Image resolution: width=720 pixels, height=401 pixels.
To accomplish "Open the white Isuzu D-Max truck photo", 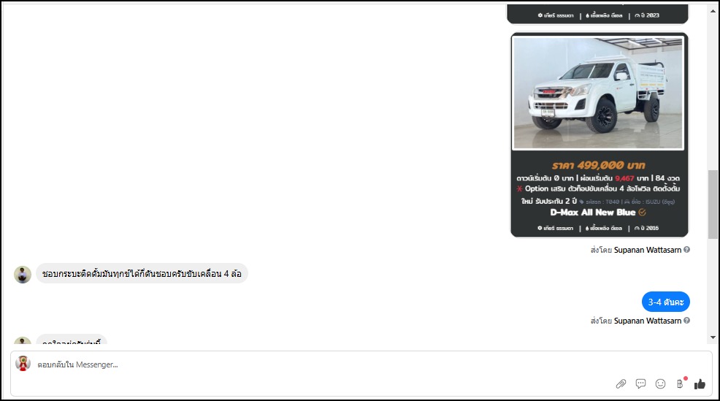I will 598,93.
